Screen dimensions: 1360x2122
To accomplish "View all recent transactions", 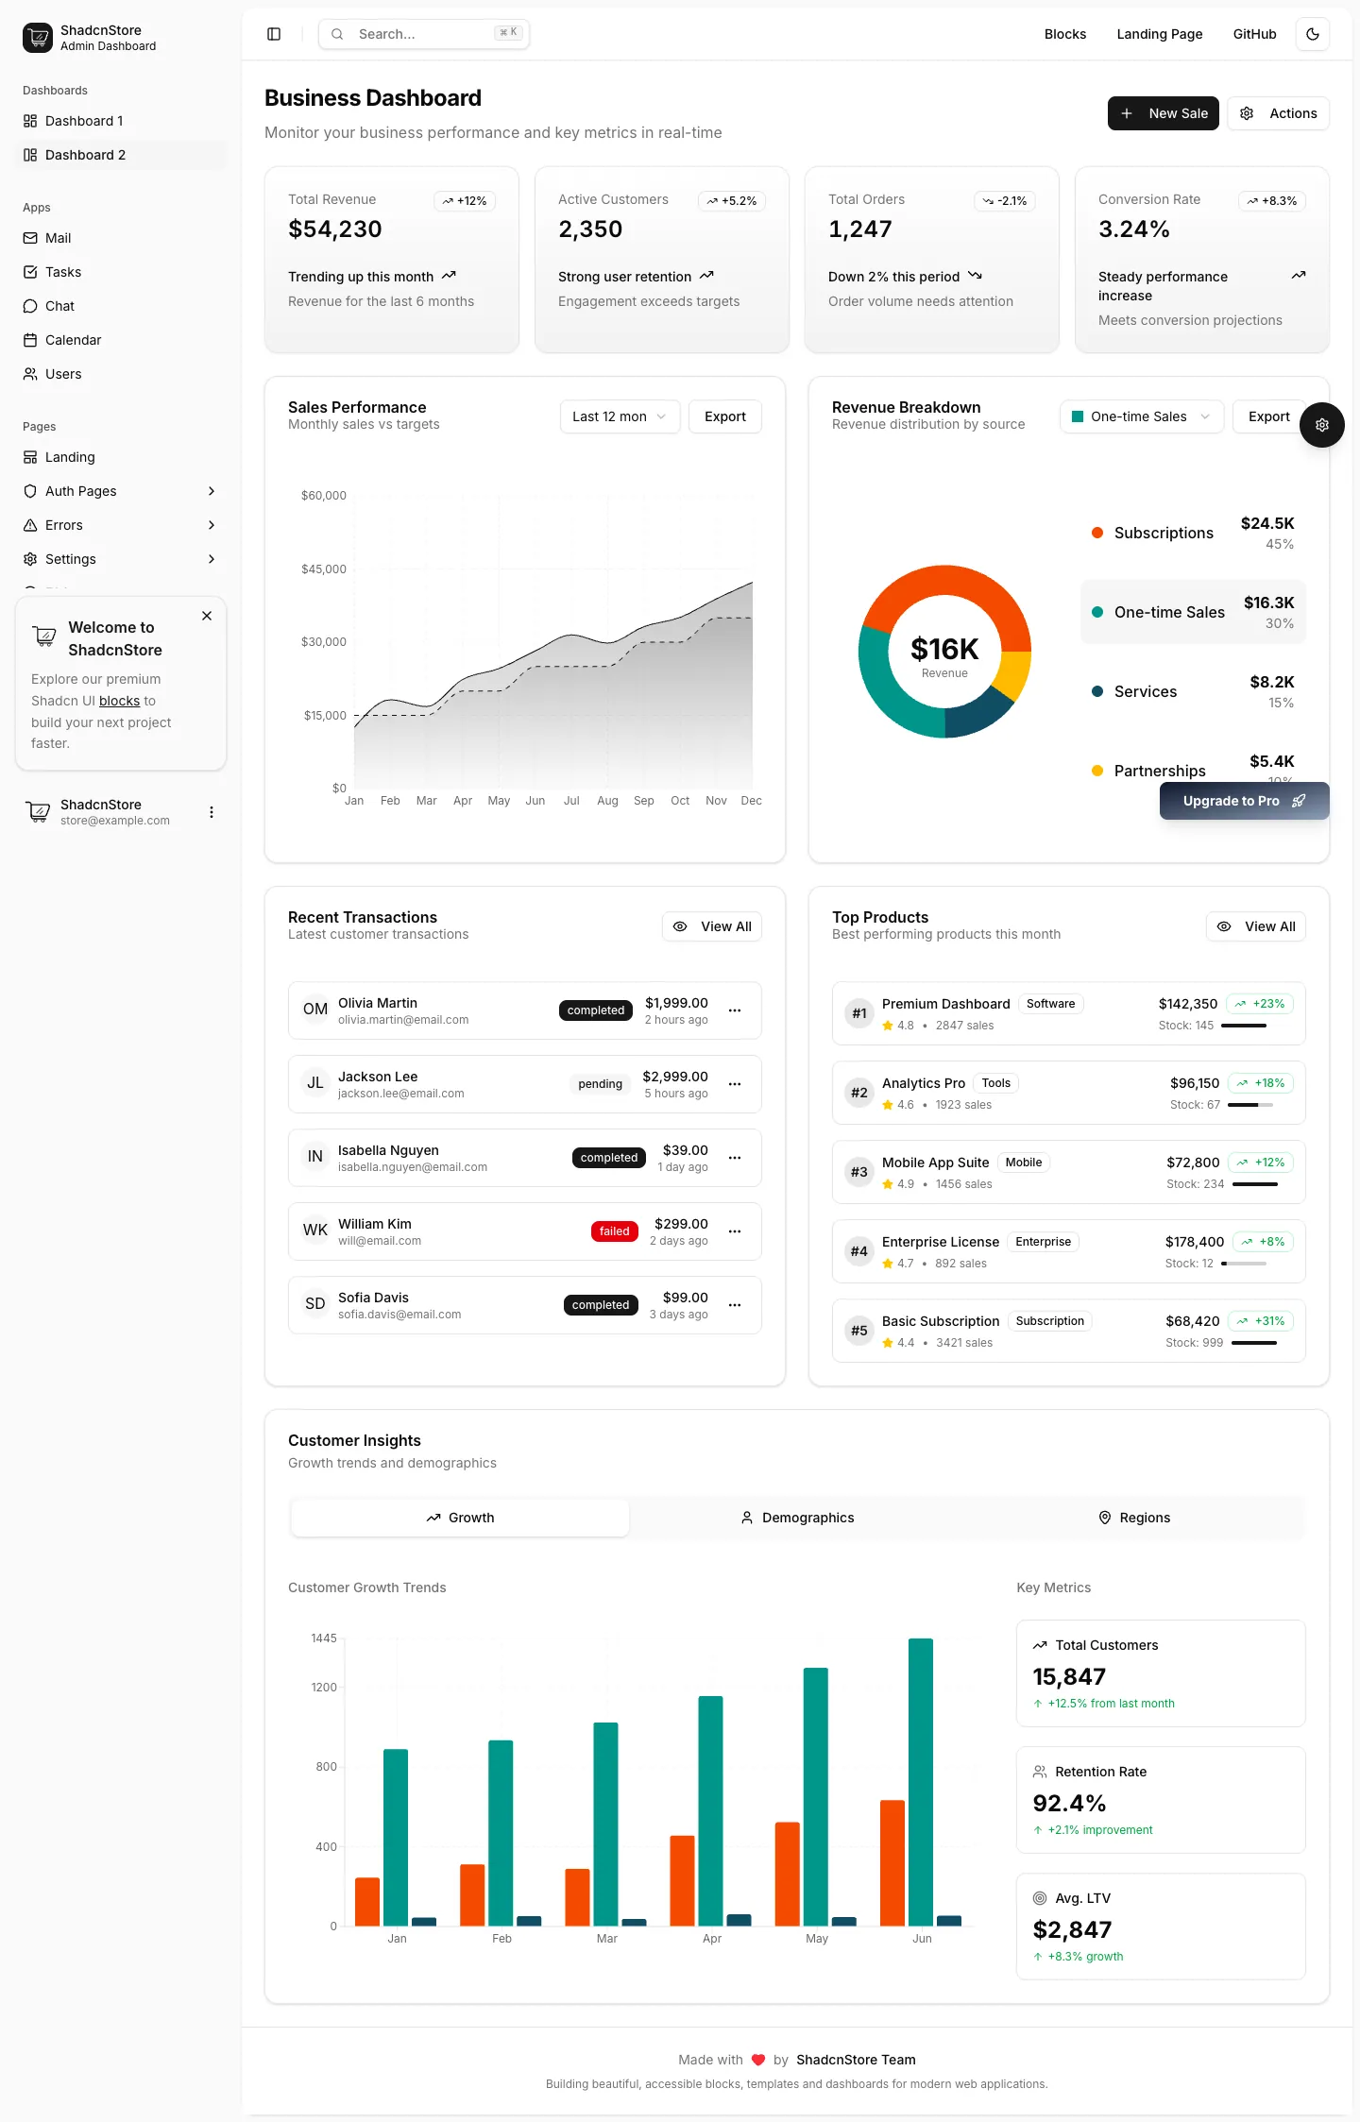I will tap(712, 926).
